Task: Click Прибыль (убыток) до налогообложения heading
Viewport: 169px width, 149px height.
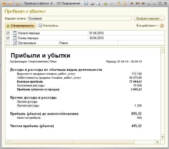Action: tap(44, 114)
